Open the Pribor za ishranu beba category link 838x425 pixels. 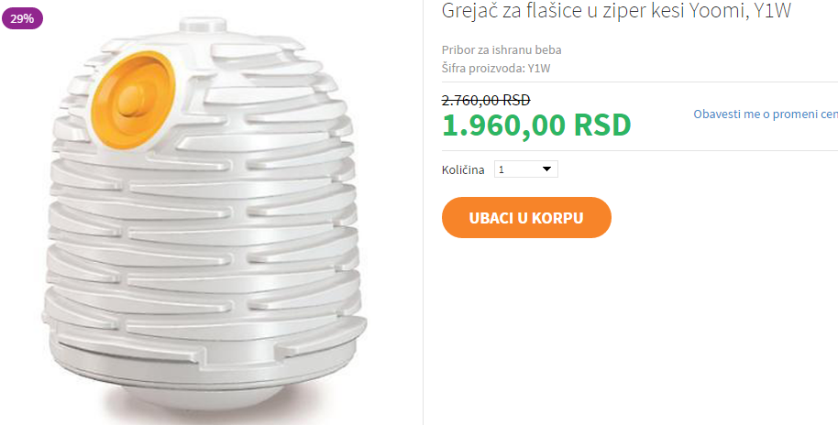click(x=502, y=50)
